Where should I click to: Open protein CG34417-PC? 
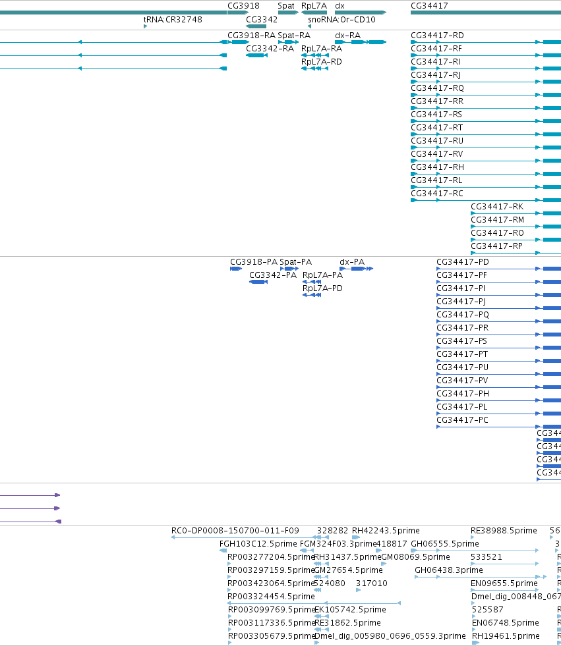(462, 420)
